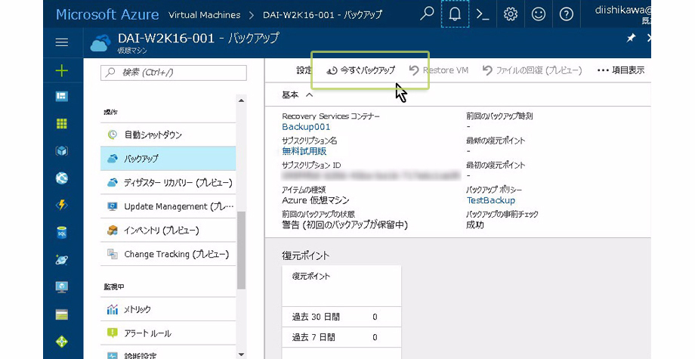Pin this blade with the pin icon
This screenshot has height=359, width=695.
click(632, 39)
